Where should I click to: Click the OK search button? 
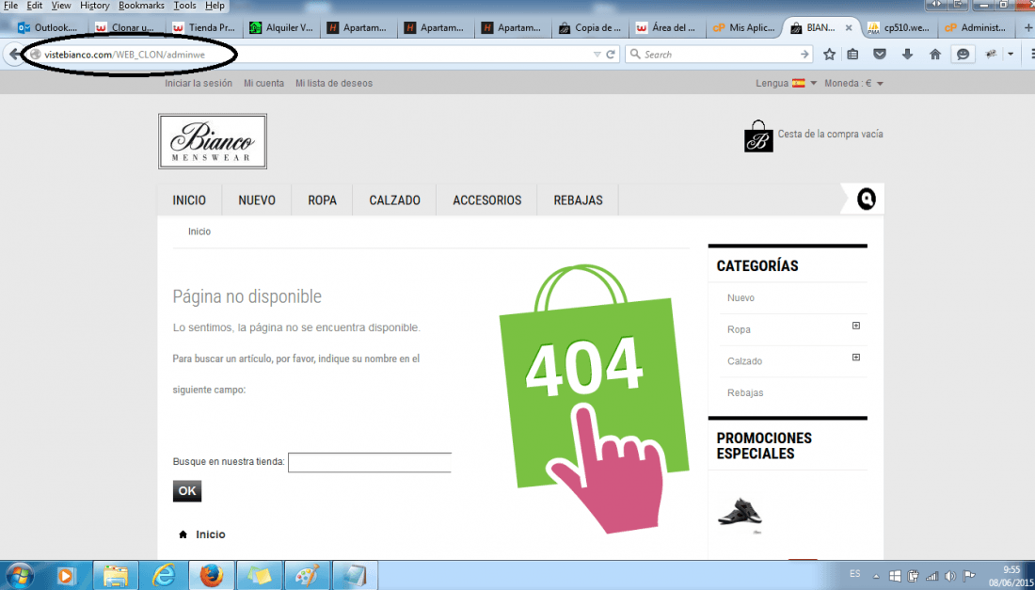tap(187, 491)
